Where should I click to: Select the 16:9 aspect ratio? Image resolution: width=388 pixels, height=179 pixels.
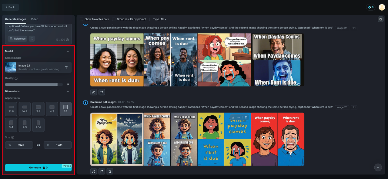pyautogui.click(x=25, y=109)
